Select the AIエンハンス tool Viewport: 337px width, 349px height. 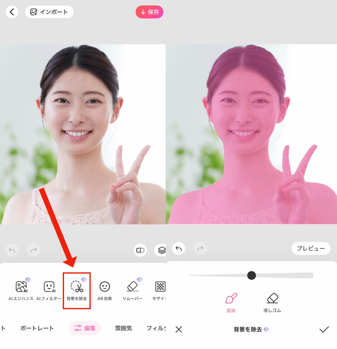coord(21,290)
